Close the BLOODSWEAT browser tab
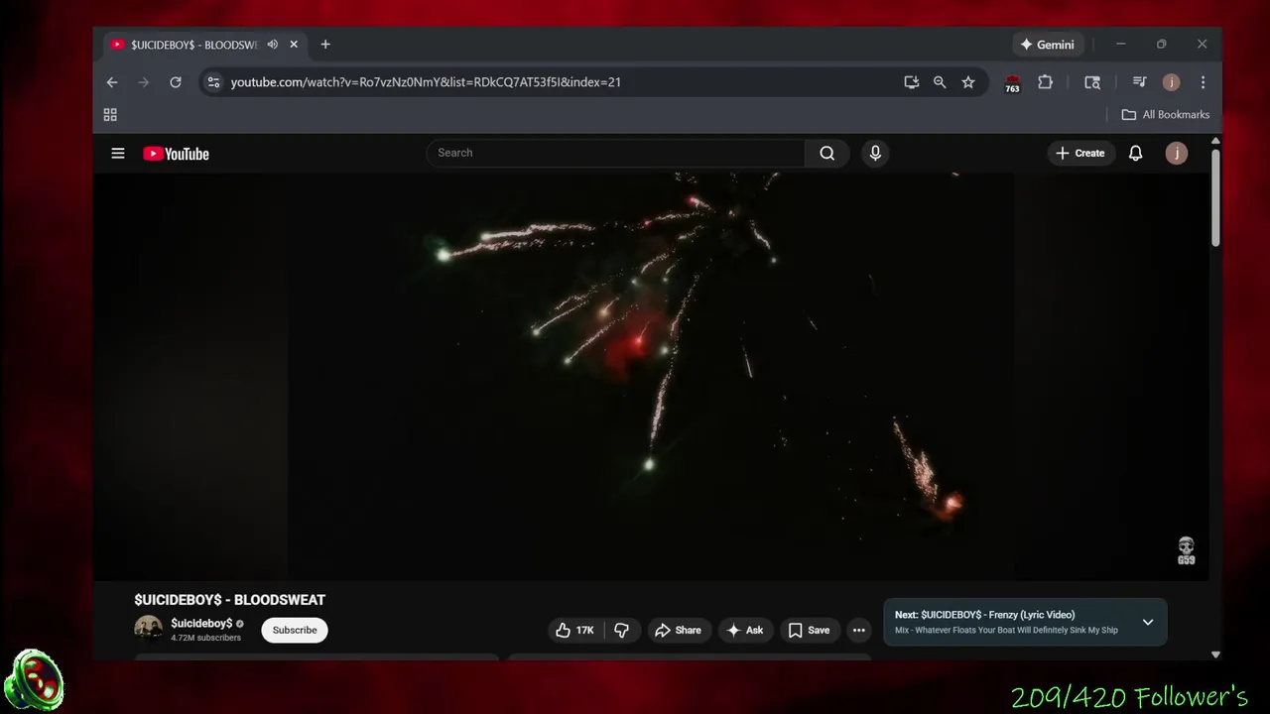This screenshot has height=714, width=1270. [x=294, y=45]
